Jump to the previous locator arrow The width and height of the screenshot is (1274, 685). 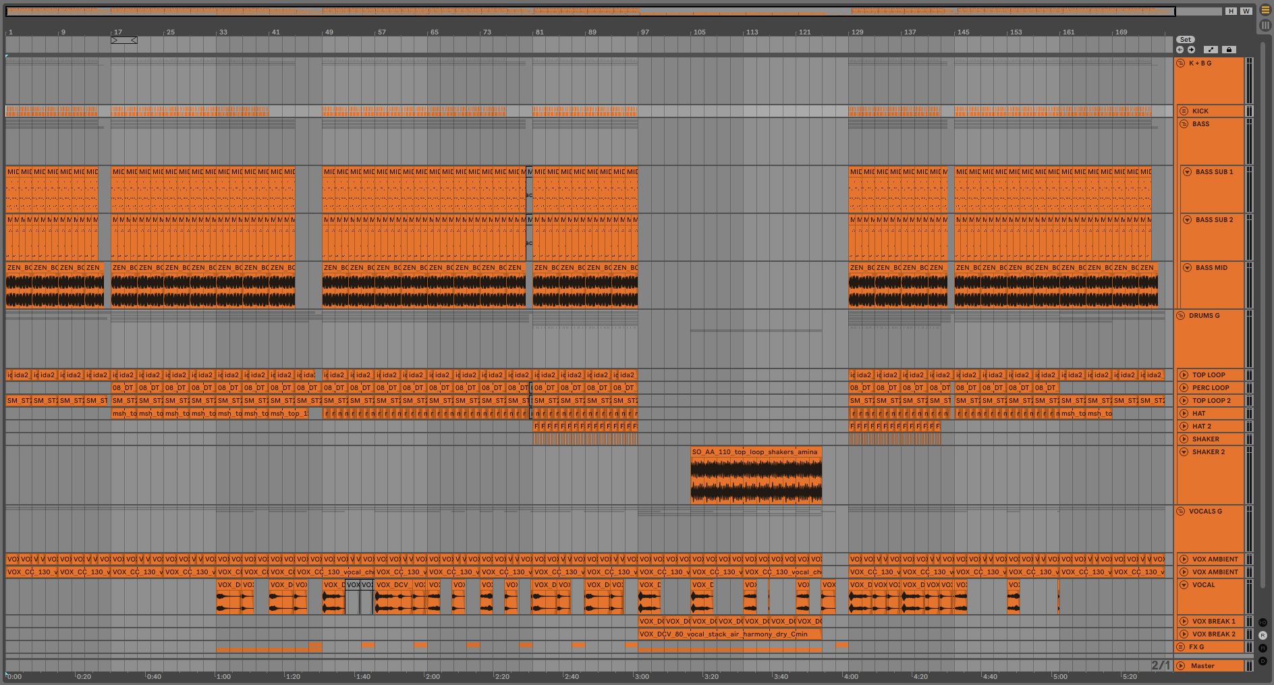[1180, 49]
